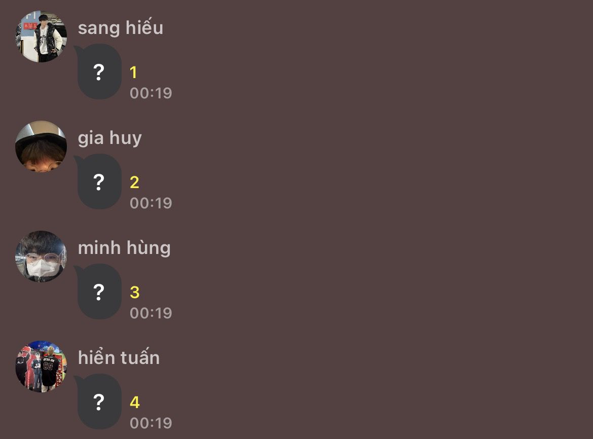This screenshot has width=593, height=439.
Task: Click the yellow unread count 3
Action: pyautogui.click(x=134, y=292)
